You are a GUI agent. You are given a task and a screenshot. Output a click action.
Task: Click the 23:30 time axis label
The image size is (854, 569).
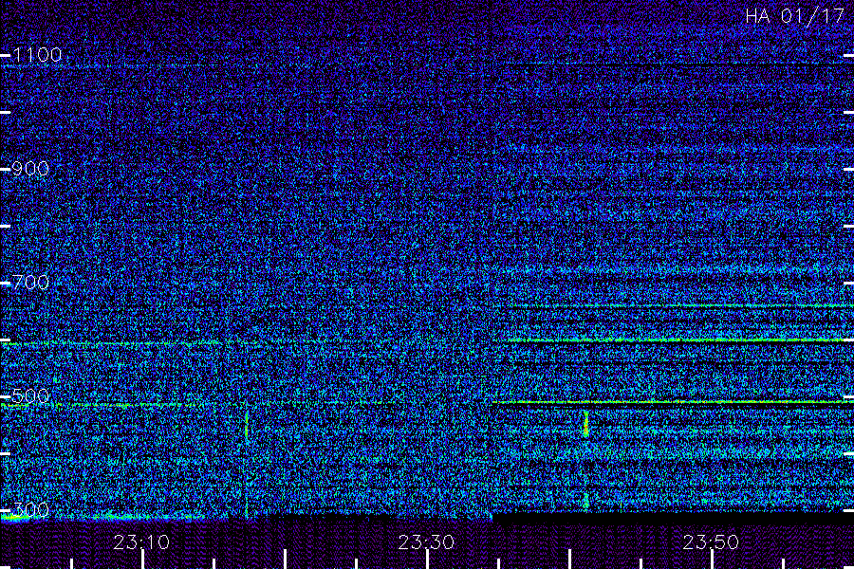point(426,542)
